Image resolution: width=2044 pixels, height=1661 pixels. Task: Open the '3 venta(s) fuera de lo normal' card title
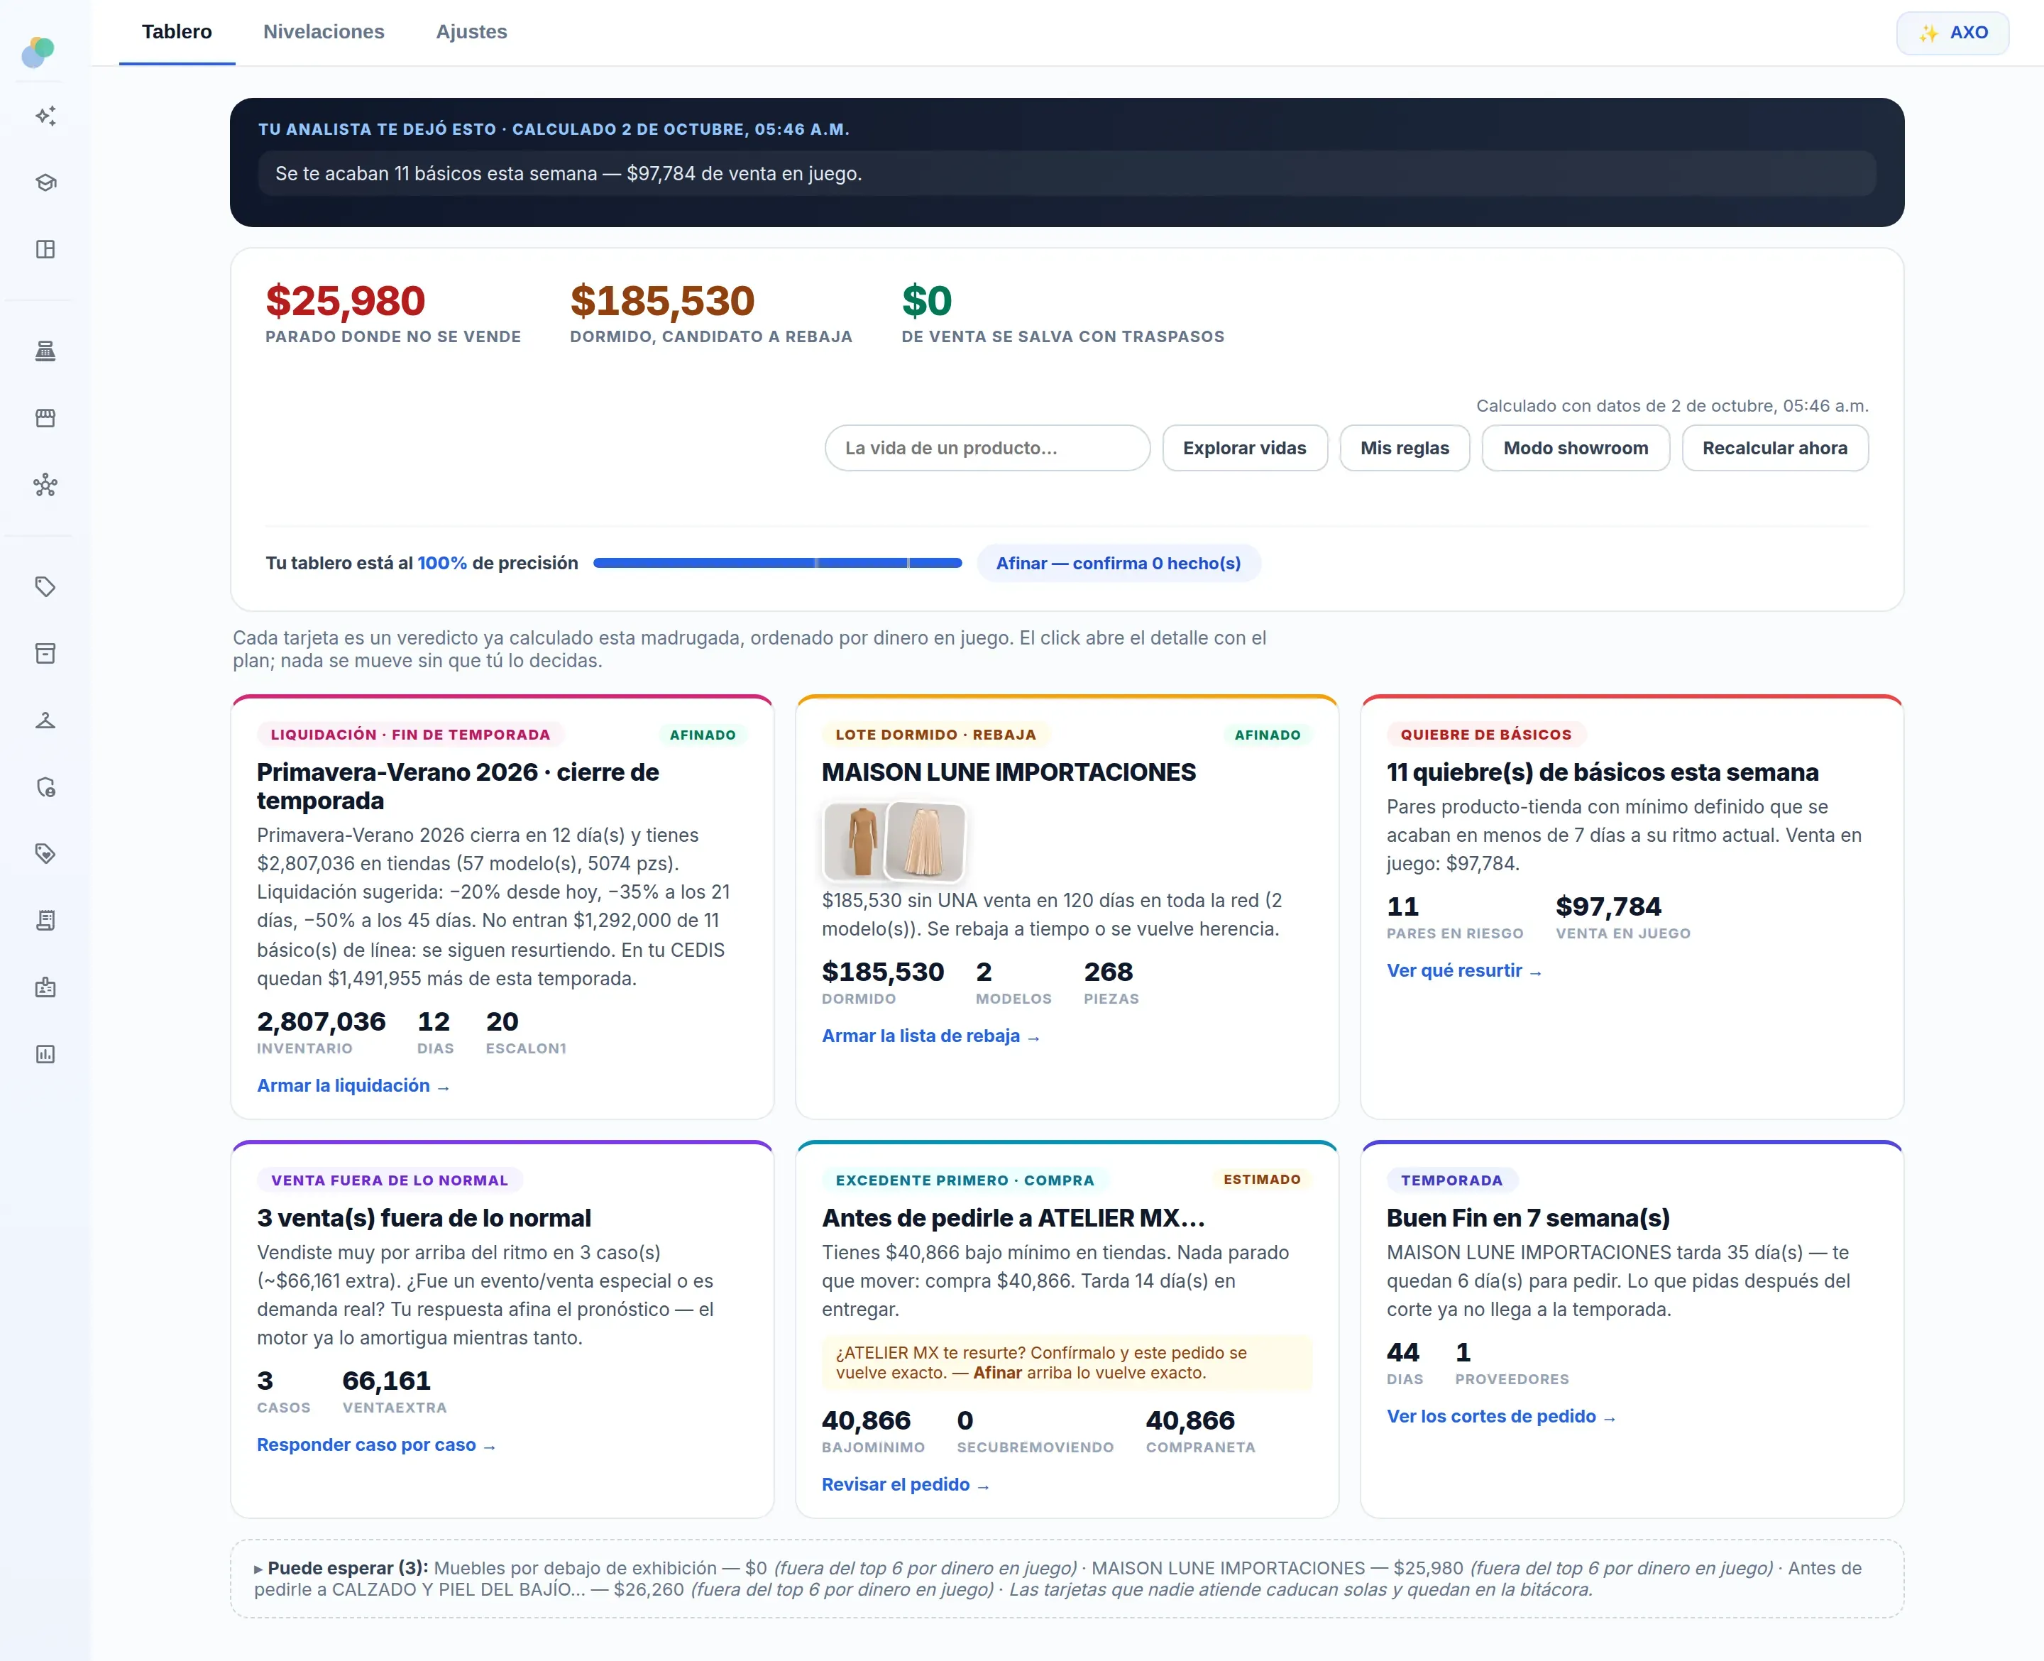[x=424, y=1218]
